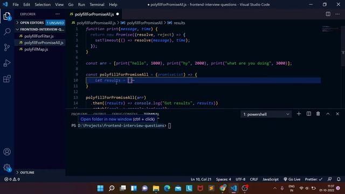Switch to the Problems panel tab
The height and width of the screenshot is (194, 345).
(79, 114)
